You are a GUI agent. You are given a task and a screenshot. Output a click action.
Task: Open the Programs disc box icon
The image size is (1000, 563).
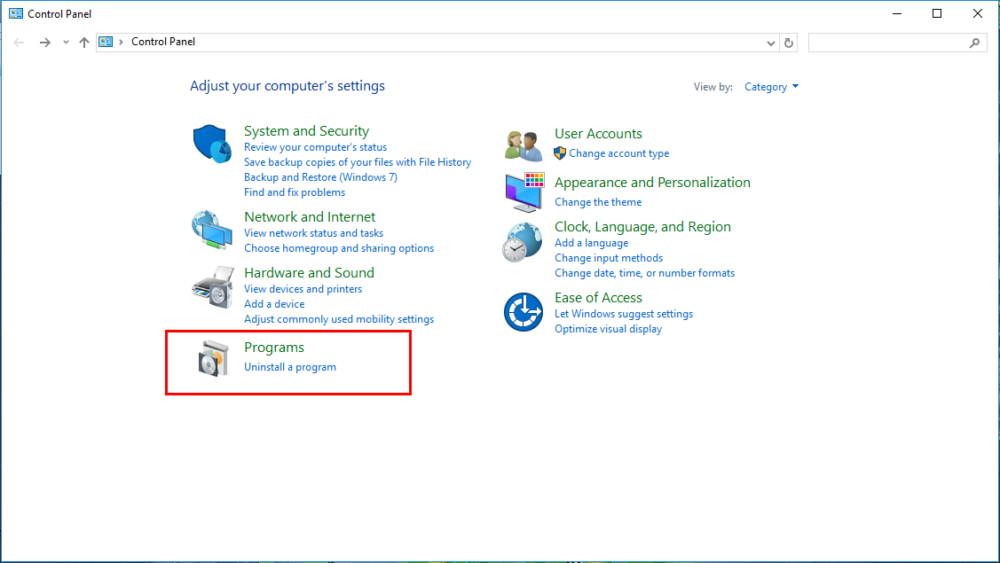213,358
